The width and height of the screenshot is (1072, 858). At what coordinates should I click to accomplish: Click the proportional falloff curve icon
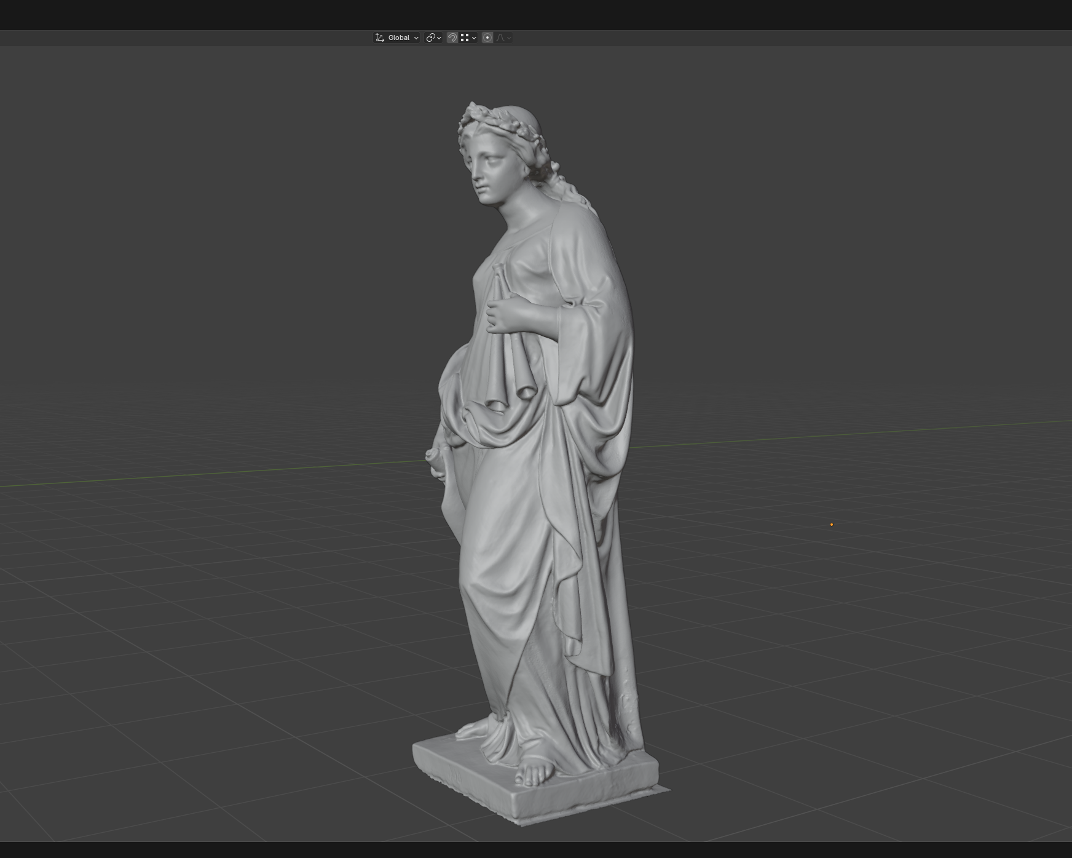[x=500, y=38]
